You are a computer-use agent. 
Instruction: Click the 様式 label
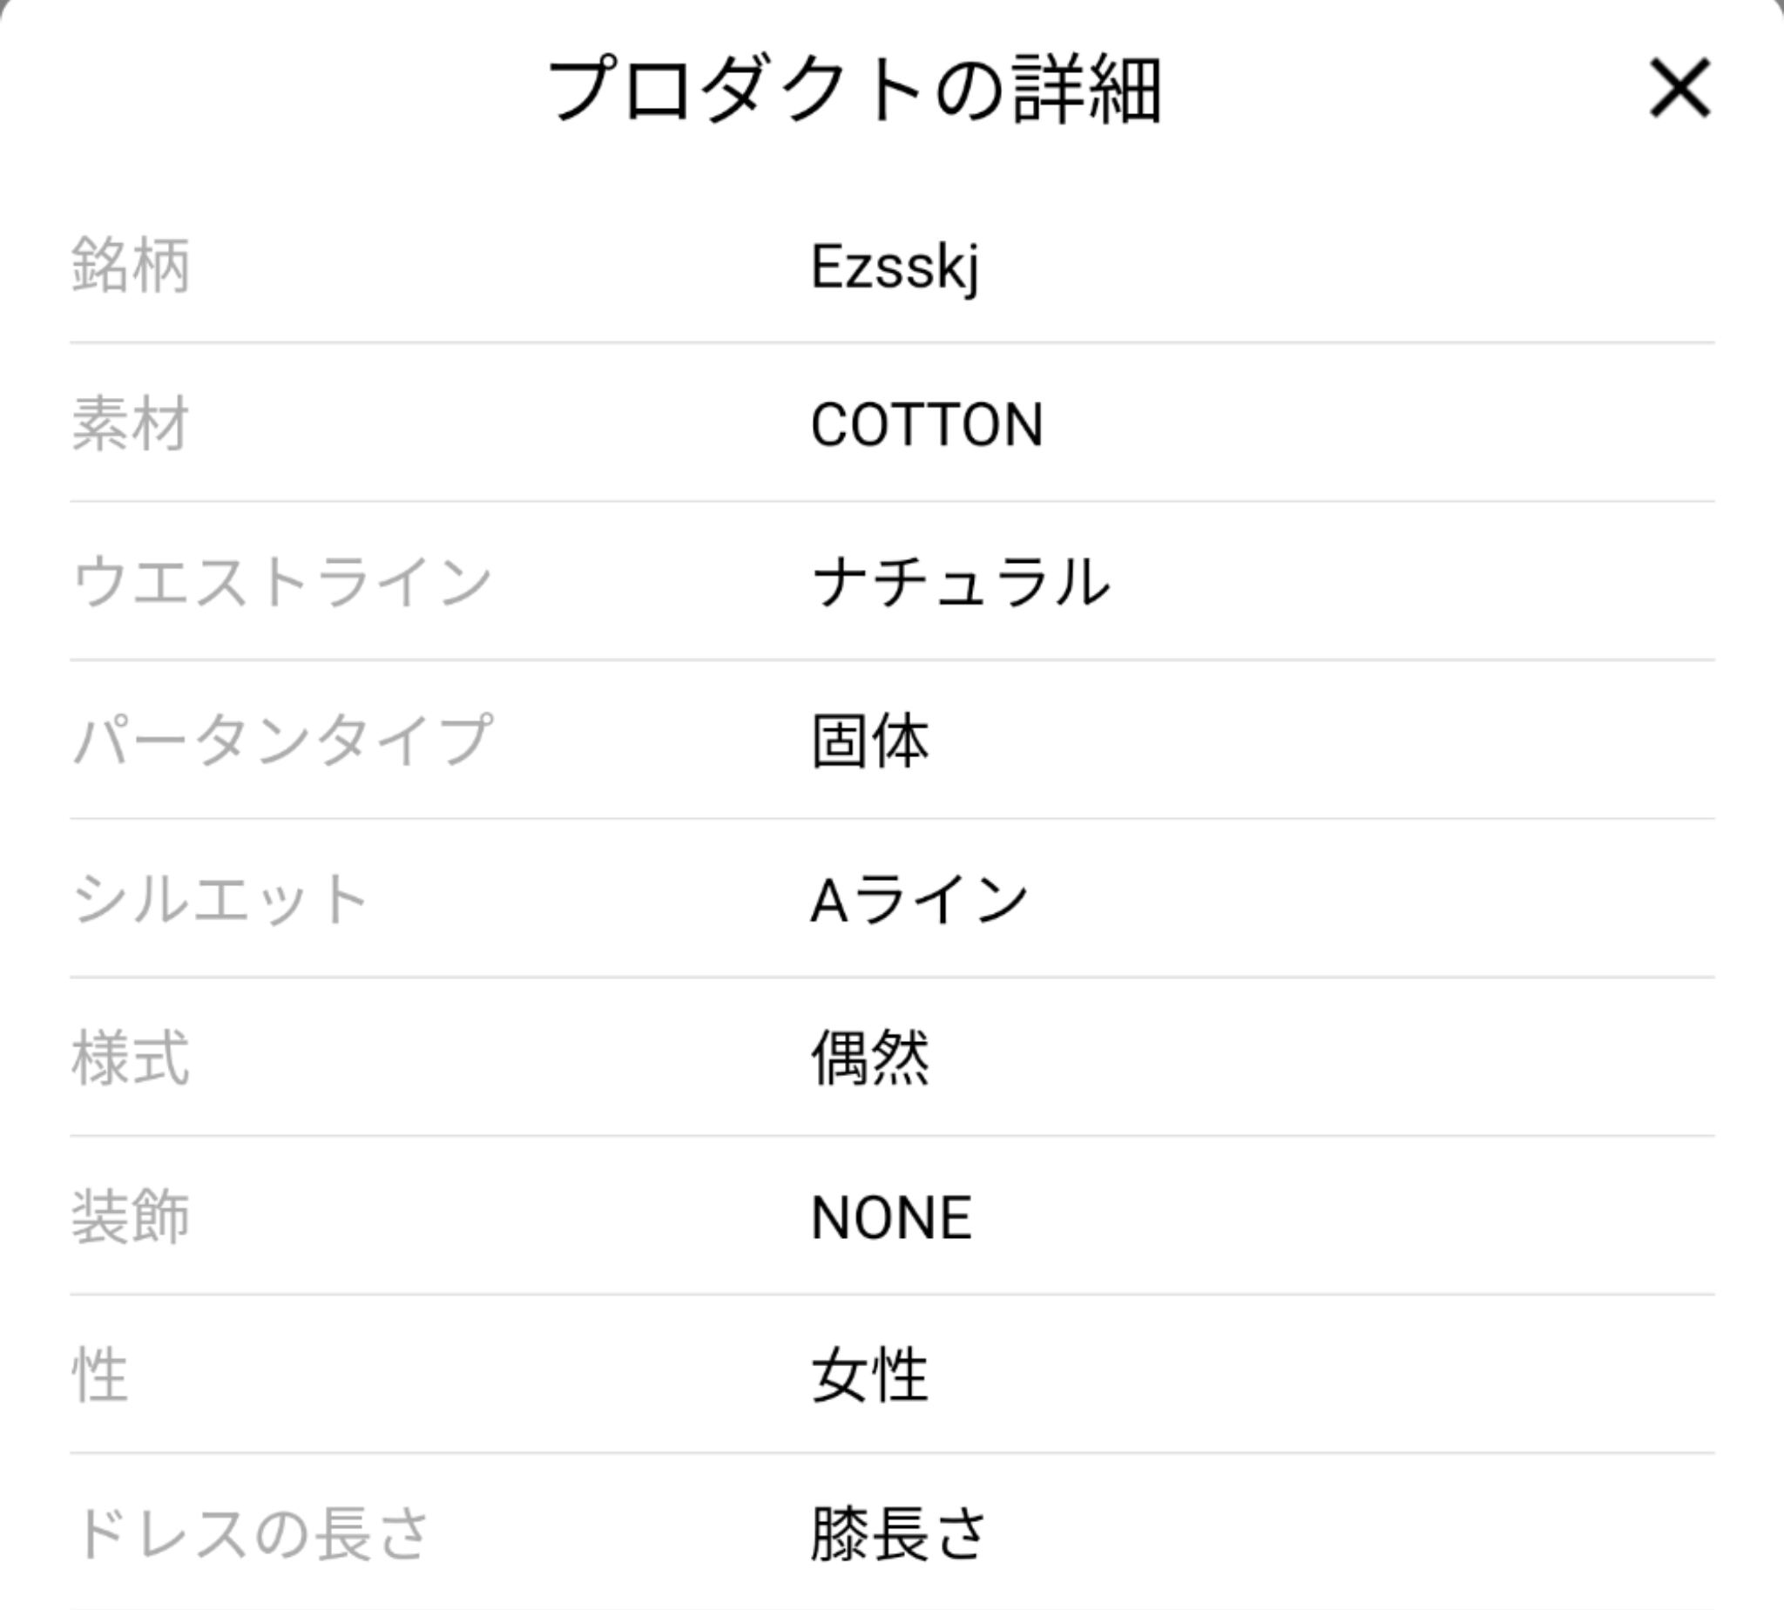(x=130, y=1058)
